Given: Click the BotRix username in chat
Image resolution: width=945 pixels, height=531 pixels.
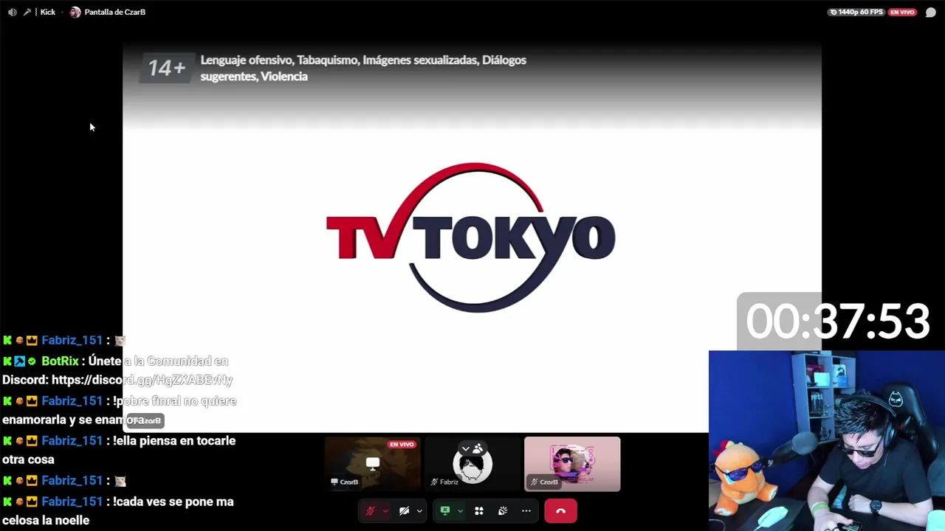Looking at the screenshot, I should [60, 361].
